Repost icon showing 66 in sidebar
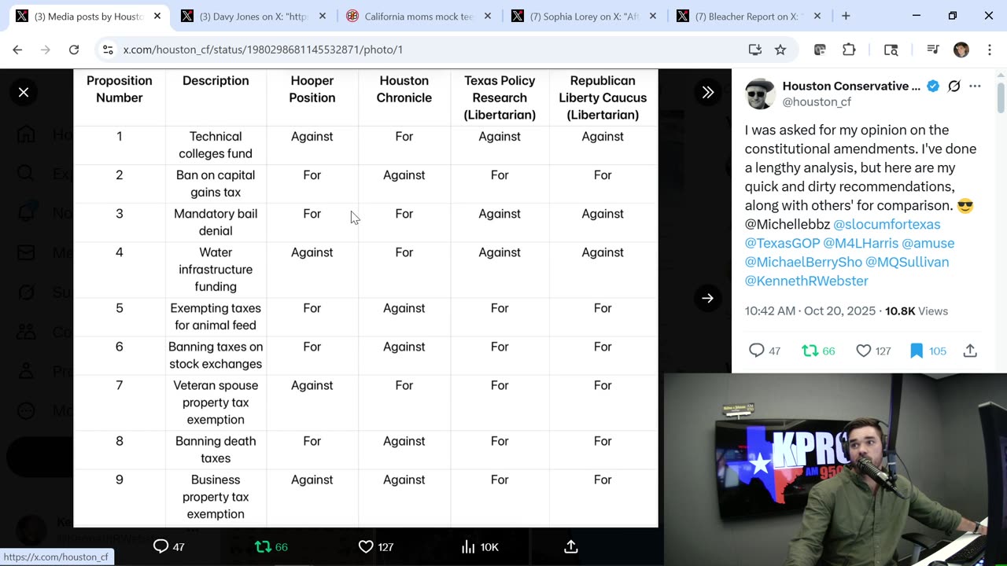The width and height of the screenshot is (1007, 566). tap(810, 351)
